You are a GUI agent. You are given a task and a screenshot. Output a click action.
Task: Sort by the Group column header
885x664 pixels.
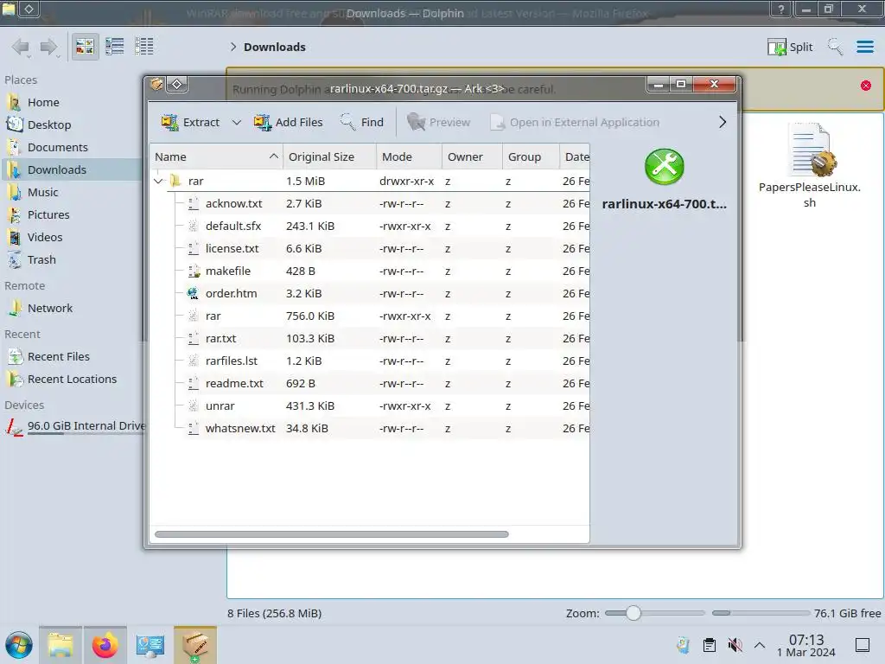point(531,156)
